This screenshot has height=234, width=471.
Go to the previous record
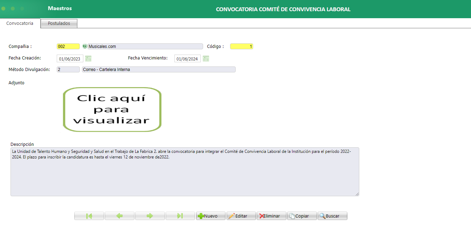119,216
